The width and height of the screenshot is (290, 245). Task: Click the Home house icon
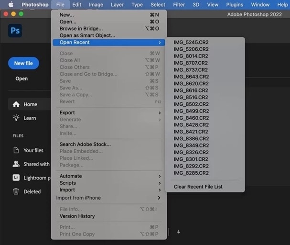point(16,104)
